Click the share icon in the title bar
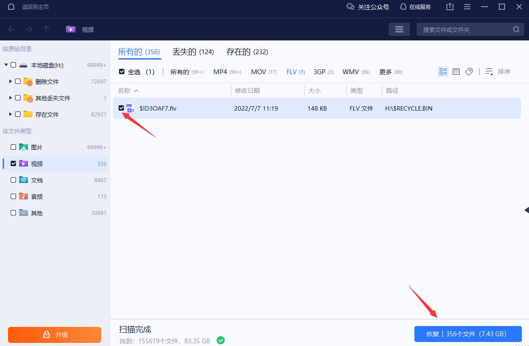529x346 pixels. [449, 7]
